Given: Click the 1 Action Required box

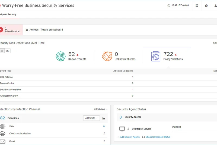Looking at the screenshot, I should 11,30.
